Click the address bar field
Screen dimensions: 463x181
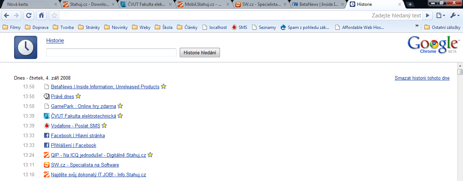coord(241,16)
